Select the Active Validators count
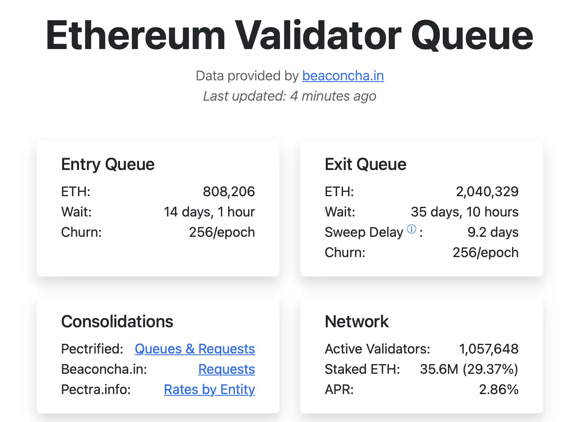 pos(489,349)
